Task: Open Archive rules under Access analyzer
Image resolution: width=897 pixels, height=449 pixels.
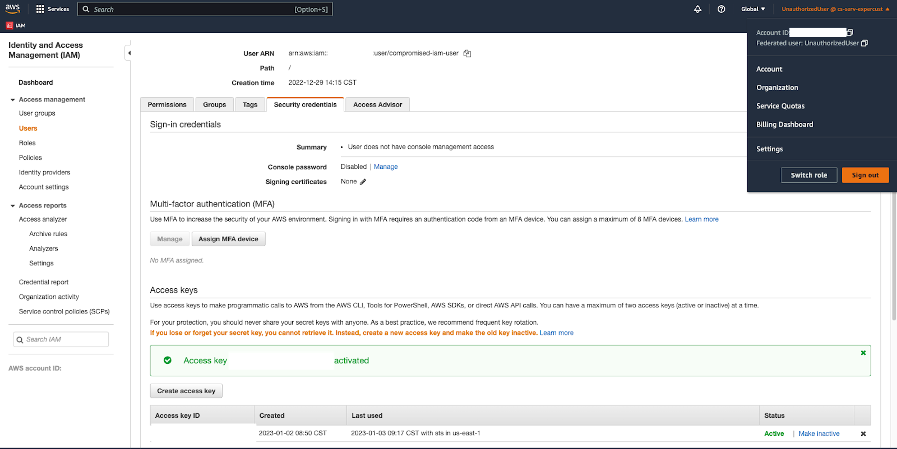Action: (48, 234)
